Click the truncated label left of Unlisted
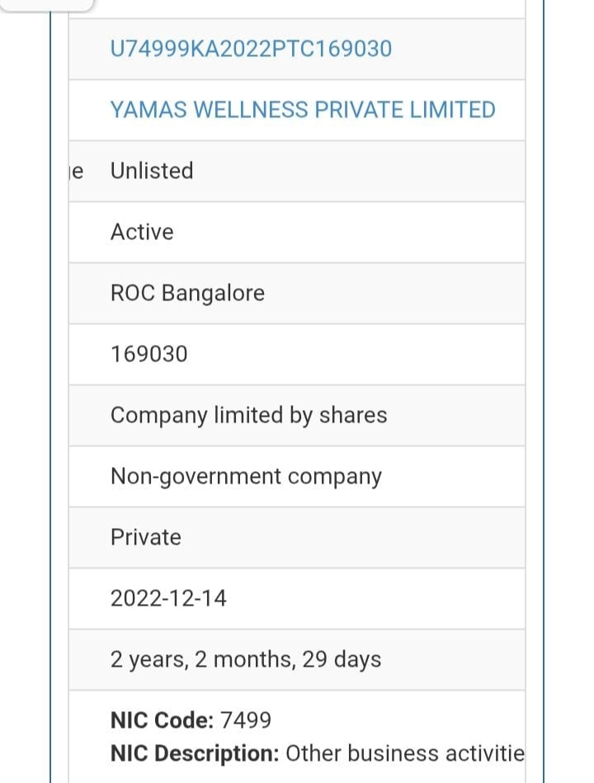This screenshot has height=783, width=594. tap(75, 172)
